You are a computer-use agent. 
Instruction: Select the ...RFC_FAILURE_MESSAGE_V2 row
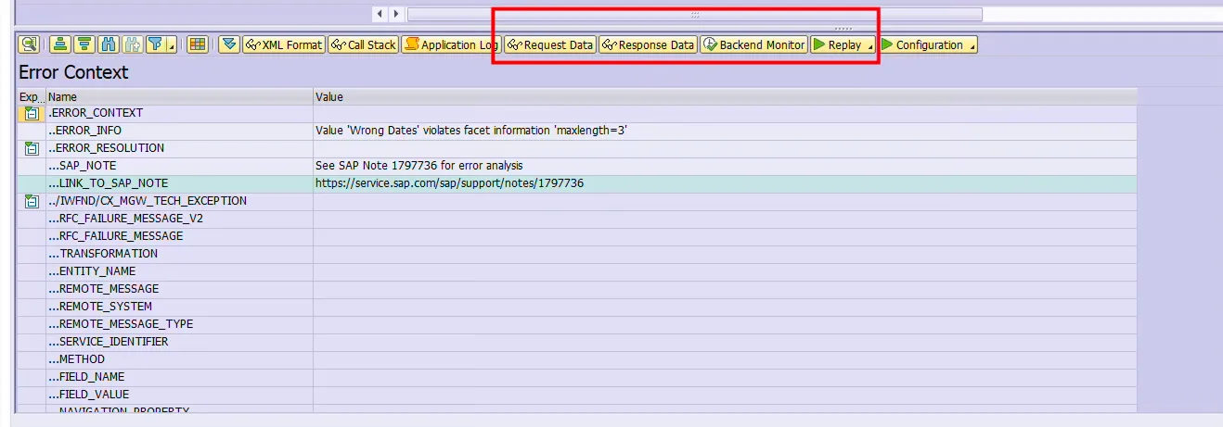coord(577,219)
